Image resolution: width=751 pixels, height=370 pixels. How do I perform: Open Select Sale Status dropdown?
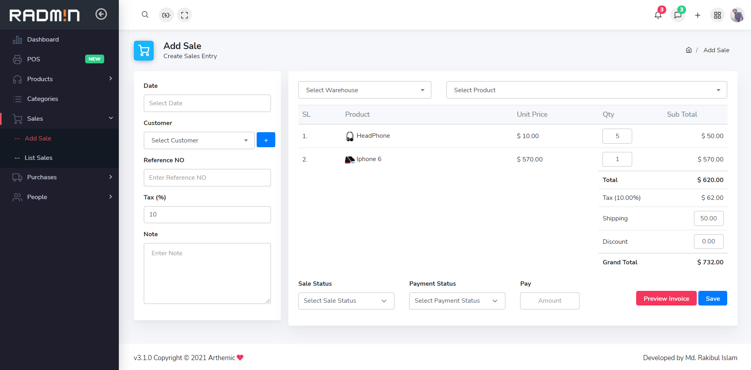click(x=346, y=301)
